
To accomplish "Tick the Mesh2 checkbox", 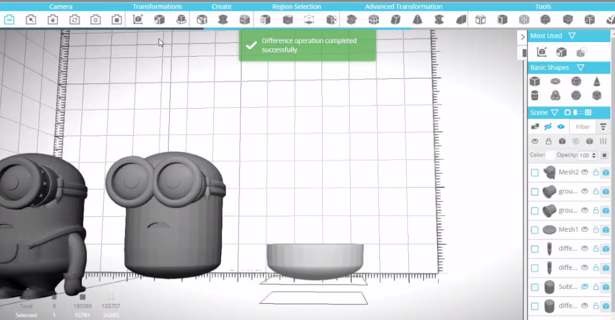I will (534, 173).
